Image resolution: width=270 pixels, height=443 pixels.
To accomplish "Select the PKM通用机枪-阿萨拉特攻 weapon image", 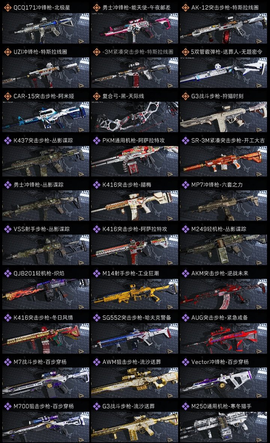I will pyautogui.click(x=135, y=161).
